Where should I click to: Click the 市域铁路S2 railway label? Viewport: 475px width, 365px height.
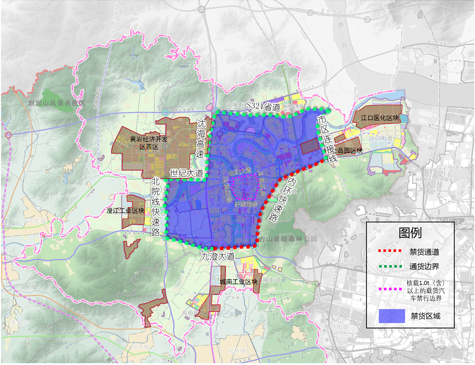(x=97, y=98)
